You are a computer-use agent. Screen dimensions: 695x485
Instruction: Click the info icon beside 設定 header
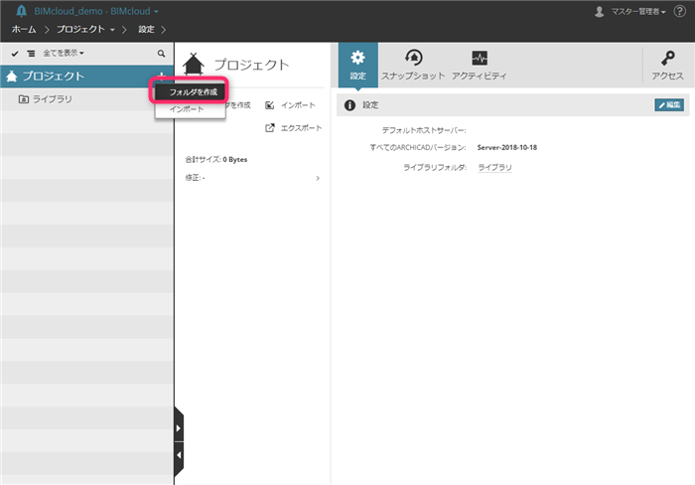[349, 105]
